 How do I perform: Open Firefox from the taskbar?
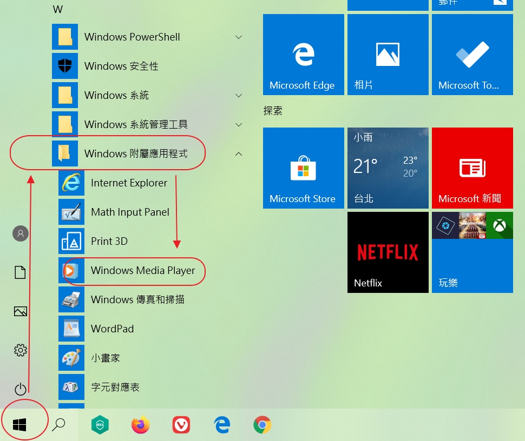point(141,425)
